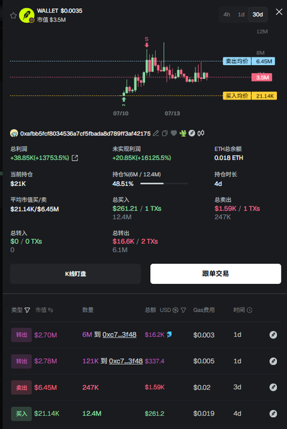Copy the wallet address
Image resolution: width=287 pixels, height=429 pixels.
165,133
